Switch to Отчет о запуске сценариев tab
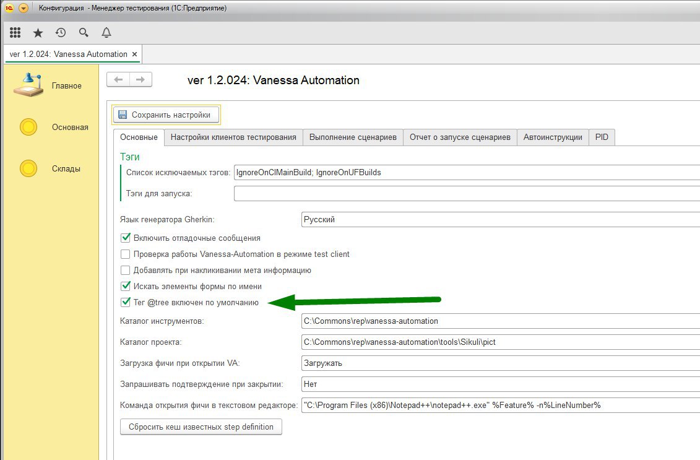This screenshot has width=700, height=460. (x=460, y=137)
